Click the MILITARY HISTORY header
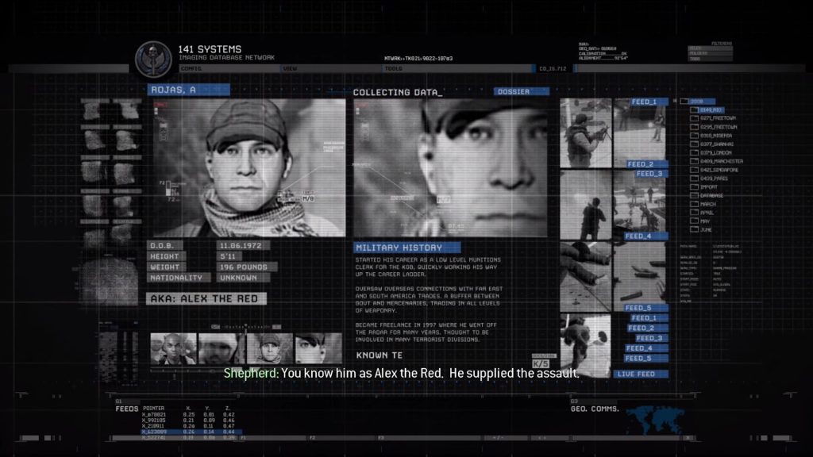813x457 pixels. tap(407, 248)
